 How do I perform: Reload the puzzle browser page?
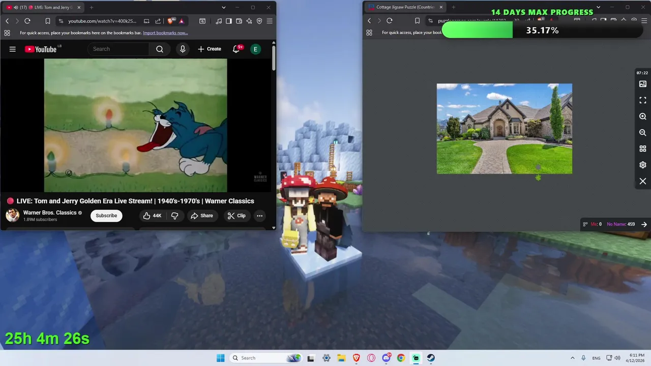(x=390, y=21)
